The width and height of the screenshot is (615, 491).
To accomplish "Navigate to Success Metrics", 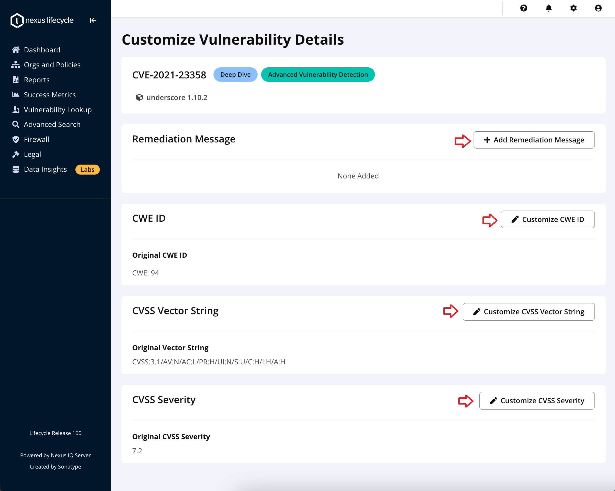I will pyautogui.click(x=50, y=95).
